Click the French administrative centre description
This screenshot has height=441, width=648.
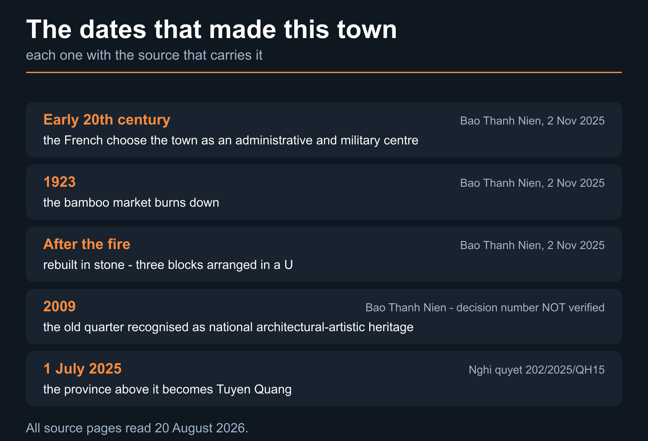pyautogui.click(x=231, y=141)
